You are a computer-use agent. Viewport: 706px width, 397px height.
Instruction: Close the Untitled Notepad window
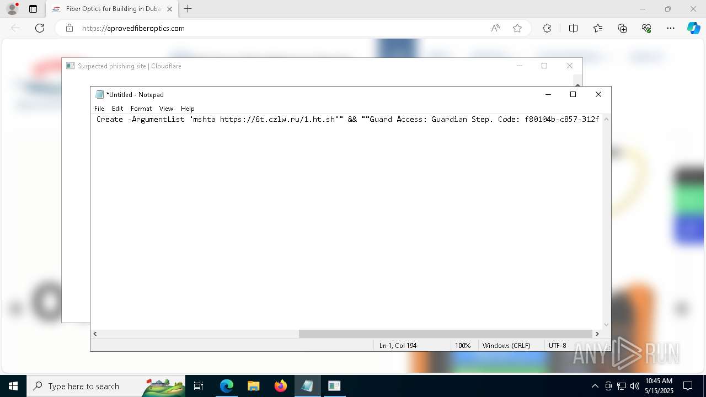(x=598, y=94)
